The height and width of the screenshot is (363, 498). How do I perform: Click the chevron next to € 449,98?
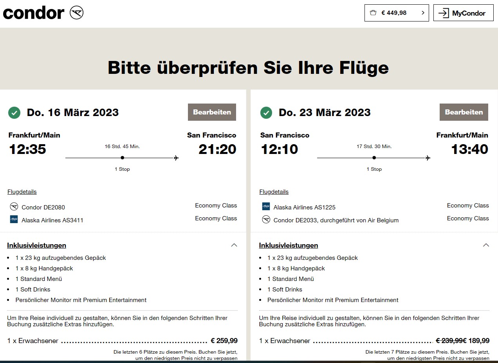click(423, 13)
